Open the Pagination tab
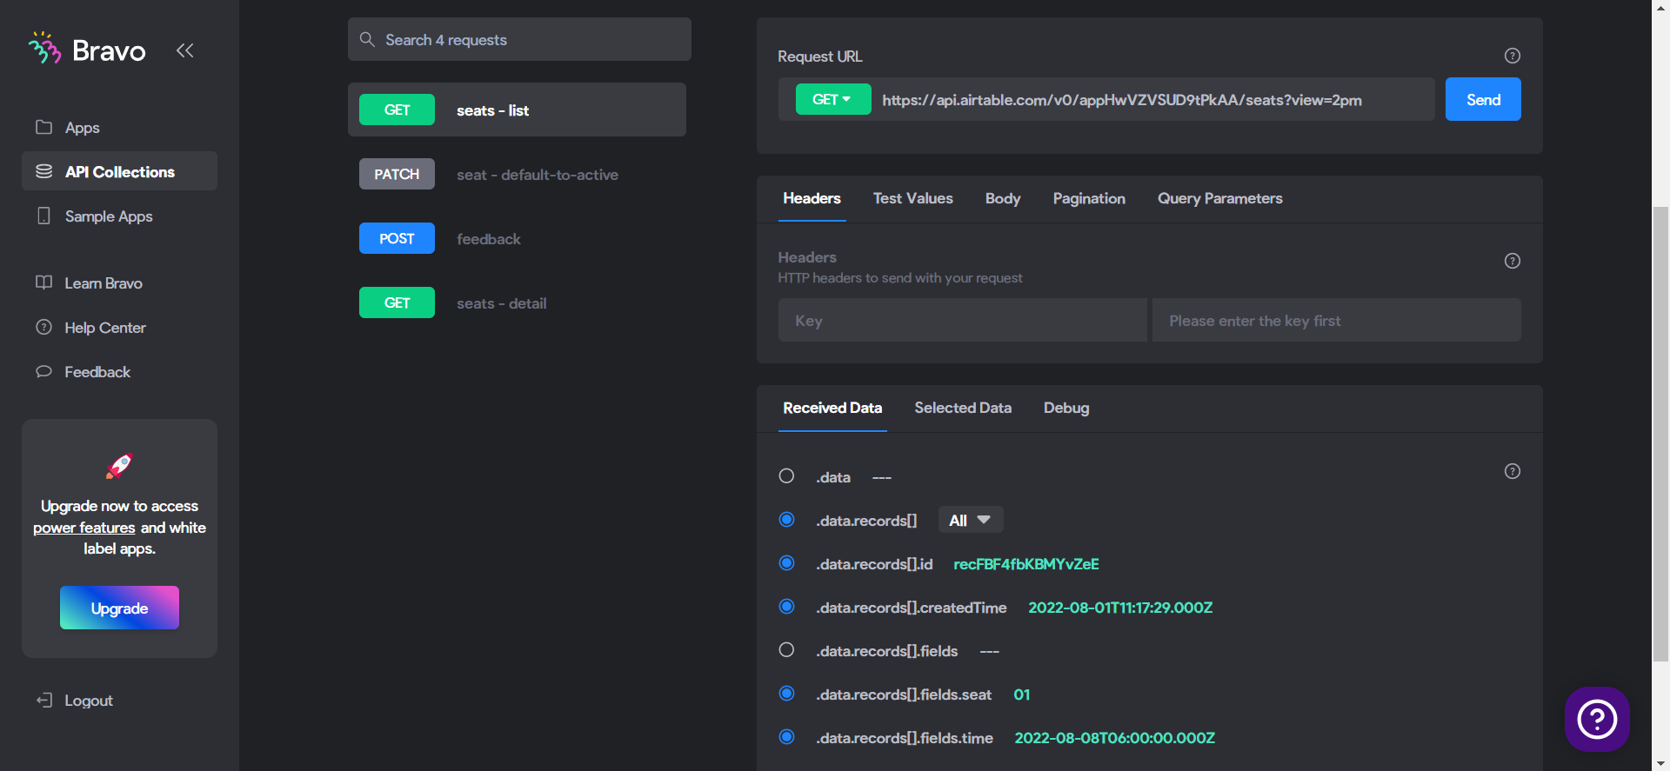The width and height of the screenshot is (1670, 771). (1089, 198)
